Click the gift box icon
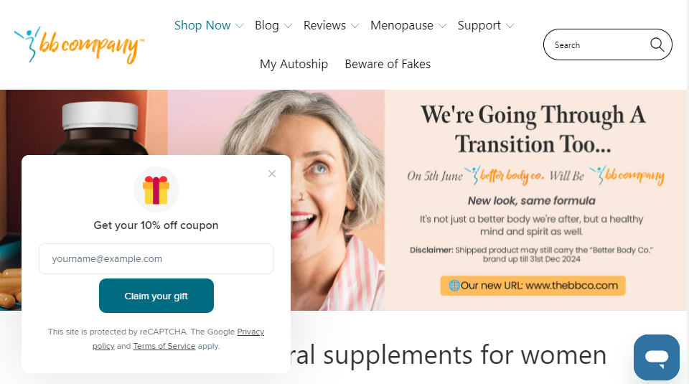The height and width of the screenshot is (384, 689). coord(156,189)
